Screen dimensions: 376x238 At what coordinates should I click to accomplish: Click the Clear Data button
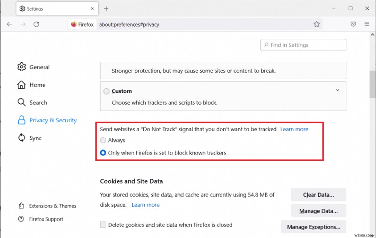point(318,194)
